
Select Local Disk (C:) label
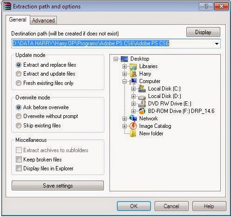pyautogui.click(x=164, y=89)
